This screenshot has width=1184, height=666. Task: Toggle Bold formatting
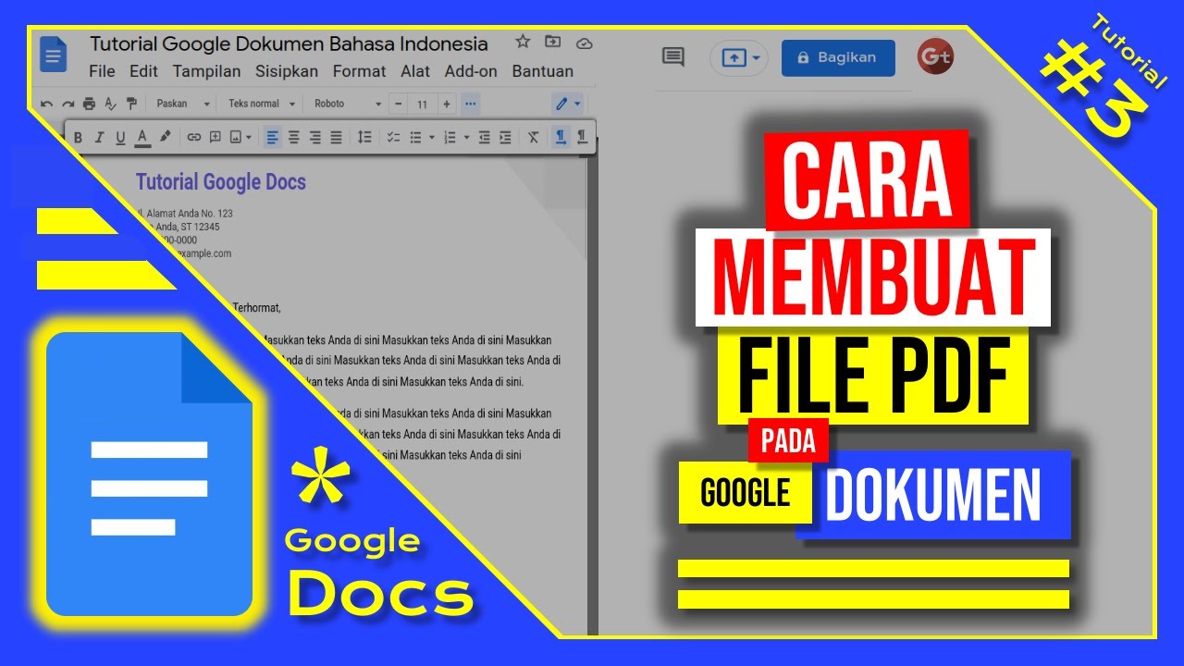[78, 138]
